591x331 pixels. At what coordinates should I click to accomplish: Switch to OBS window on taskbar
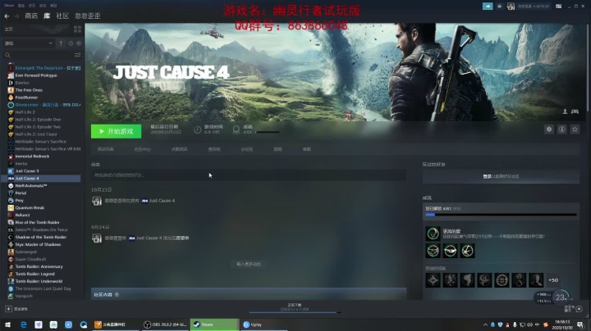click(x=165, y=324)
